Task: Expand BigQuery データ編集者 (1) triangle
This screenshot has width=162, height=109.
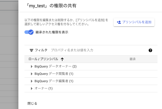Action: click(x=31, y=81)
